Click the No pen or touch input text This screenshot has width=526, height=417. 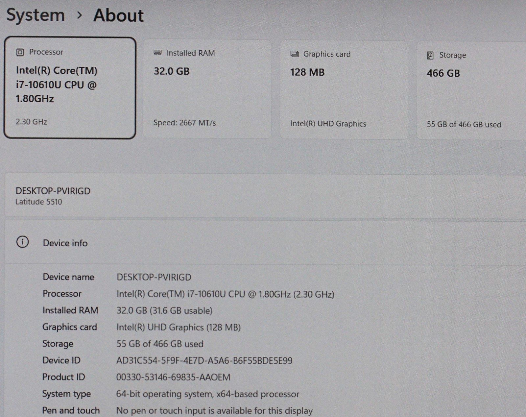pyautogui.click(x=214, y=411)
